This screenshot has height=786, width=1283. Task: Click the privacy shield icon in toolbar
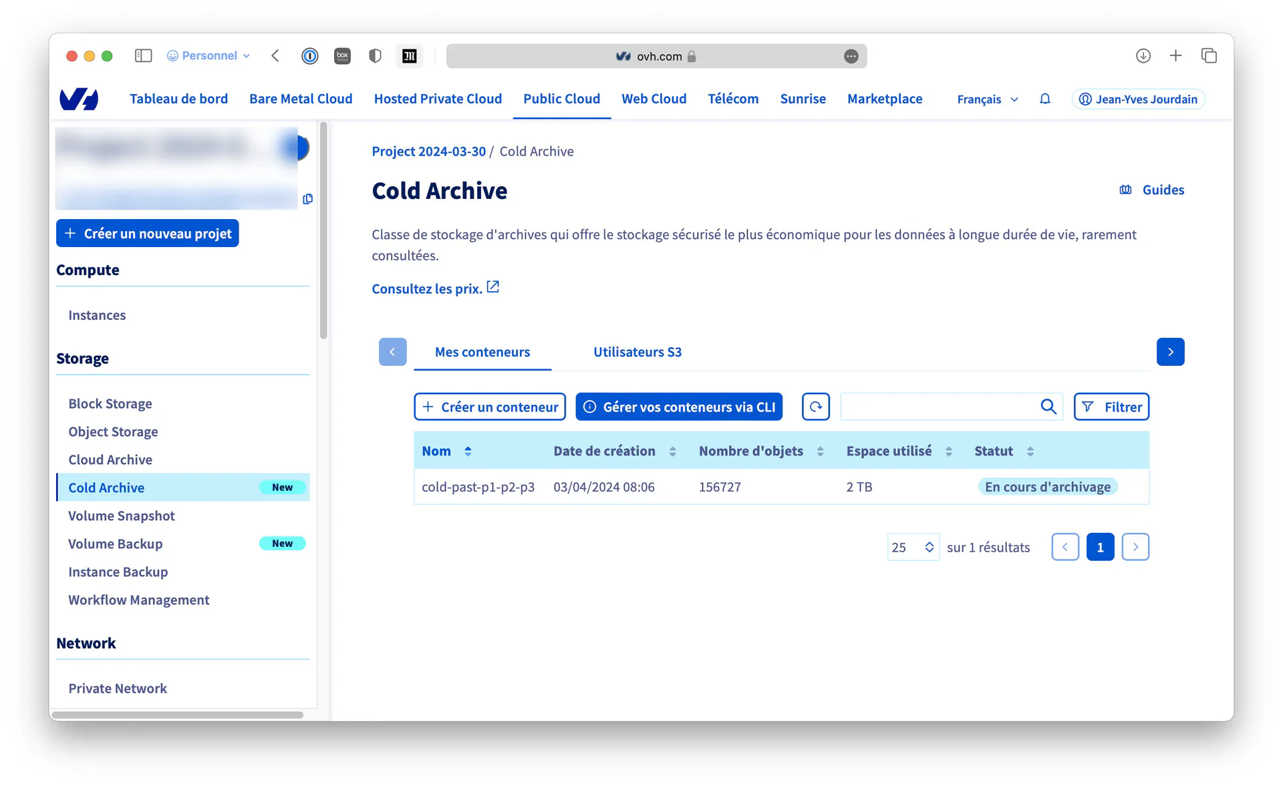375,55
